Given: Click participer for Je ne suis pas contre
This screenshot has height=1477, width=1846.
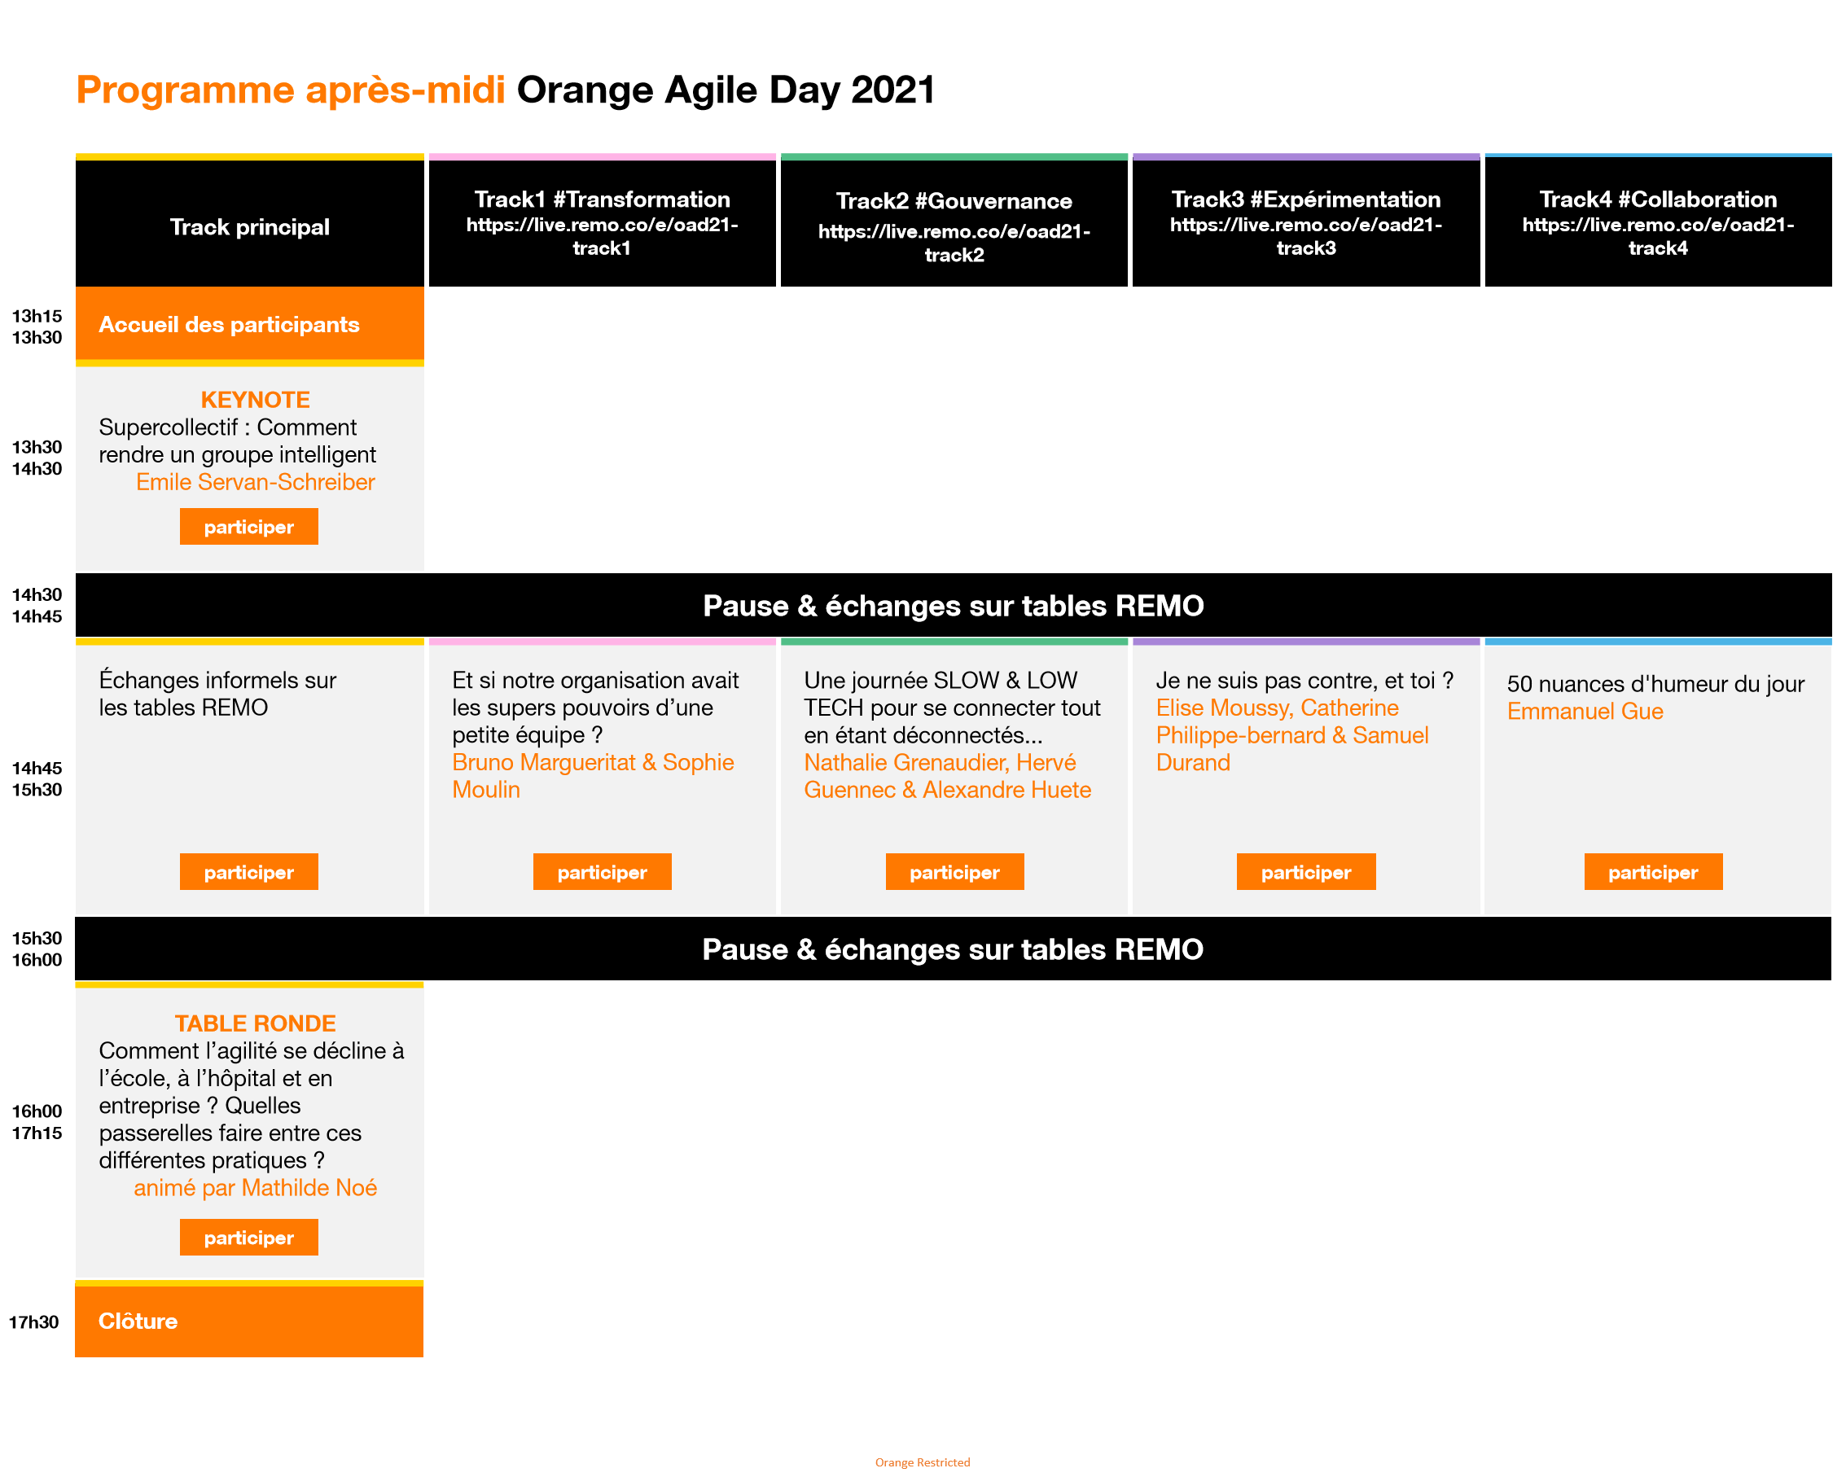Looking at the screenshot, I should (x=1306, y=872).
